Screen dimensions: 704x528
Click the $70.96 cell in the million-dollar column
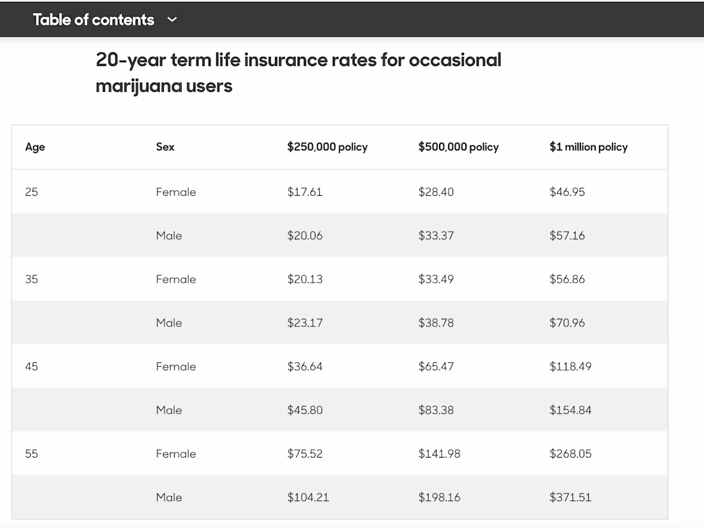pyautogui.click(x=567, y=323)
